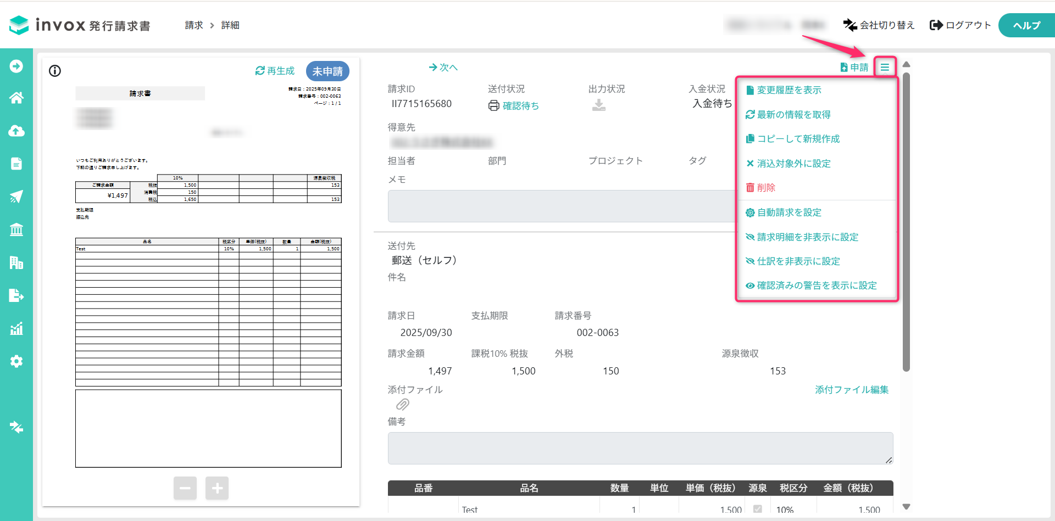The width and height of the screenshot is (1055, 521).
Task: Open the settings gear in the sidebar
Action: pos(16,361)
